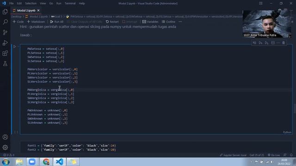Open the File menu
This screenshot has width=296, height=166.
pyautogui.click(x=11, y=3)
